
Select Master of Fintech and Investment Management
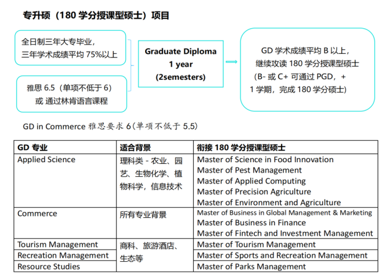[285, 233]
